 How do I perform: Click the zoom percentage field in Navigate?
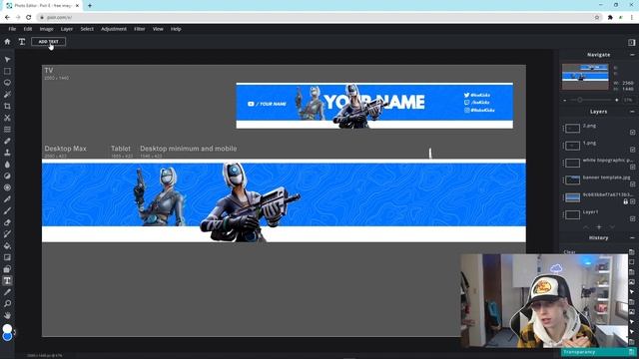628,100
